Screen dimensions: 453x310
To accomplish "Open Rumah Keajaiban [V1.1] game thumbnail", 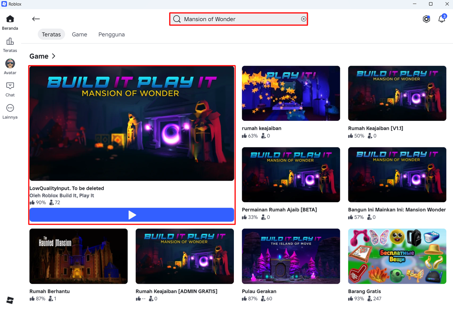I will (397, 93).
